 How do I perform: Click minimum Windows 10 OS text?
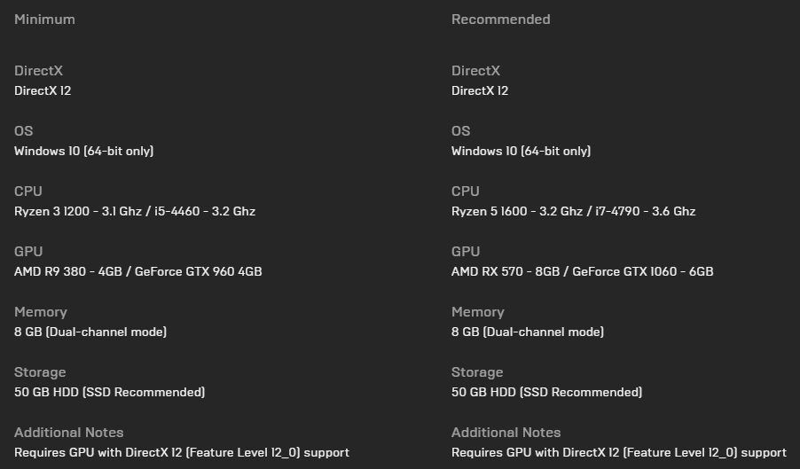pyautogui.click(x=83, y=151)
